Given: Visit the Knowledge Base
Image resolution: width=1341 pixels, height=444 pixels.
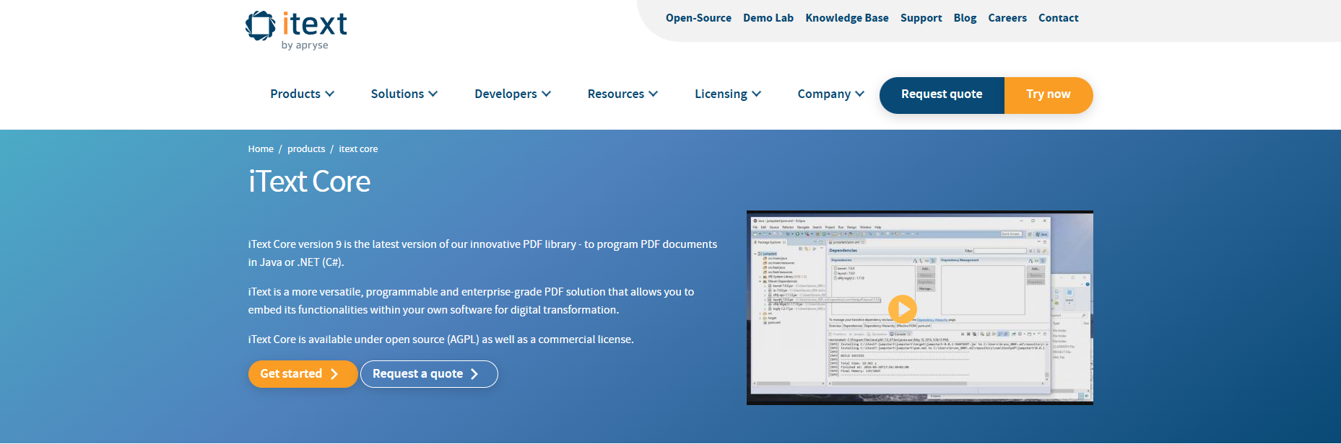Looking at the screenshot, I should pyautogui.click(x=846, y=18).
